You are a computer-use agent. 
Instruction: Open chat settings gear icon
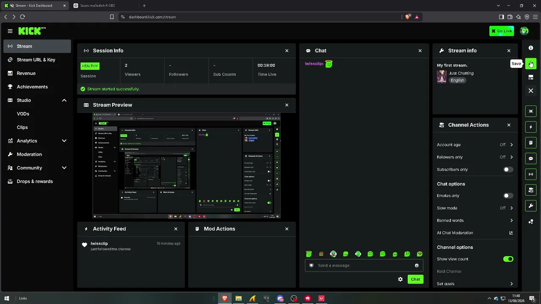point(400,279)
